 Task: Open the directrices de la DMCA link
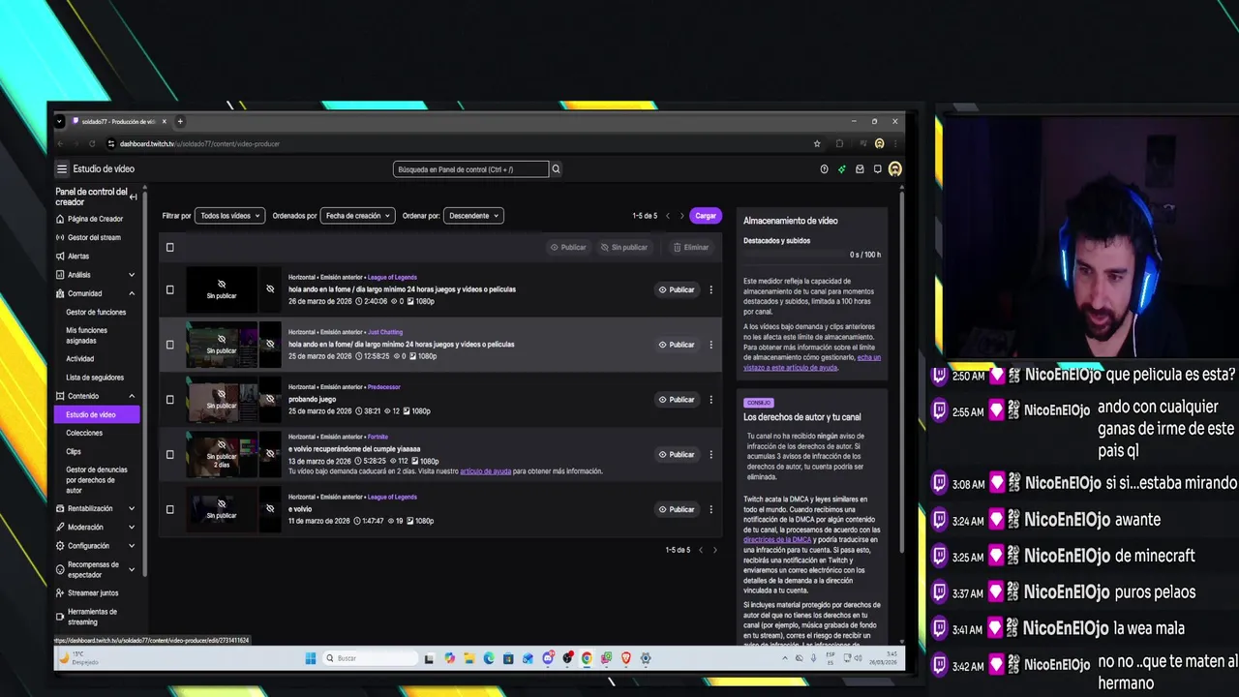point(778,539)
